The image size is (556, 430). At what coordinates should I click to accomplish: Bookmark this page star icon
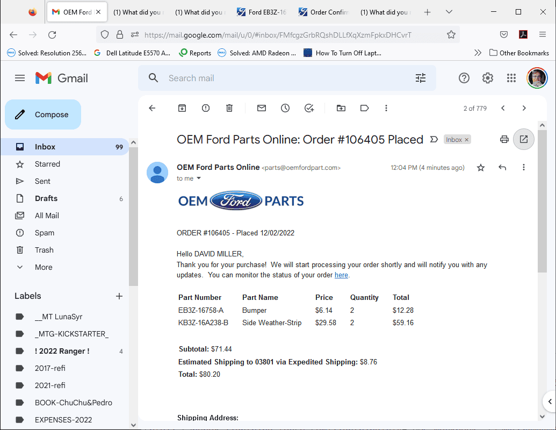tap(451, 35)
